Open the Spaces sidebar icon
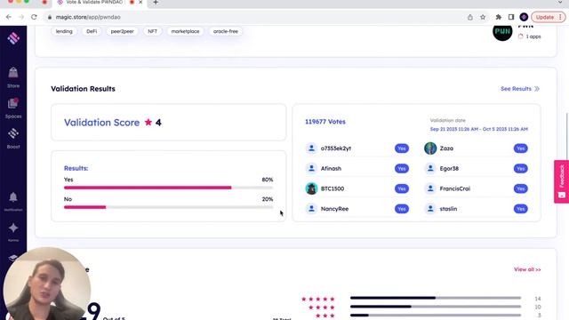 click(13, 108)
